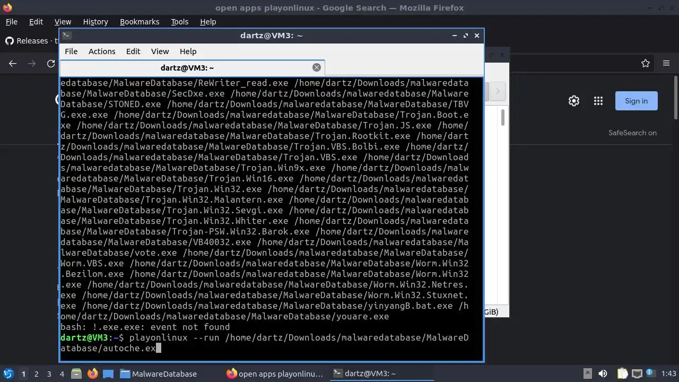Open the LXQt application menu

[x=8, y=374]
